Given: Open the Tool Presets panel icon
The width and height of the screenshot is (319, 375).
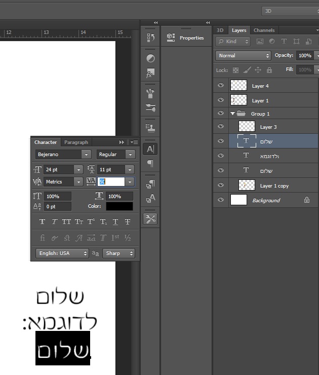Looking at the screenshot, I should (150, 219).
